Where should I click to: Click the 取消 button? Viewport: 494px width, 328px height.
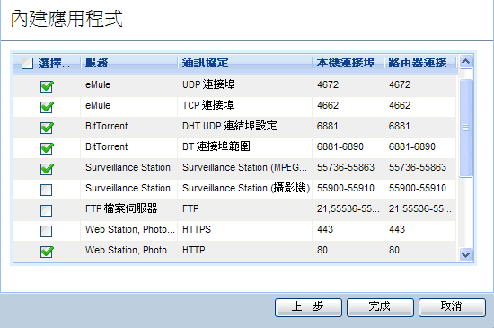(452, 307)
